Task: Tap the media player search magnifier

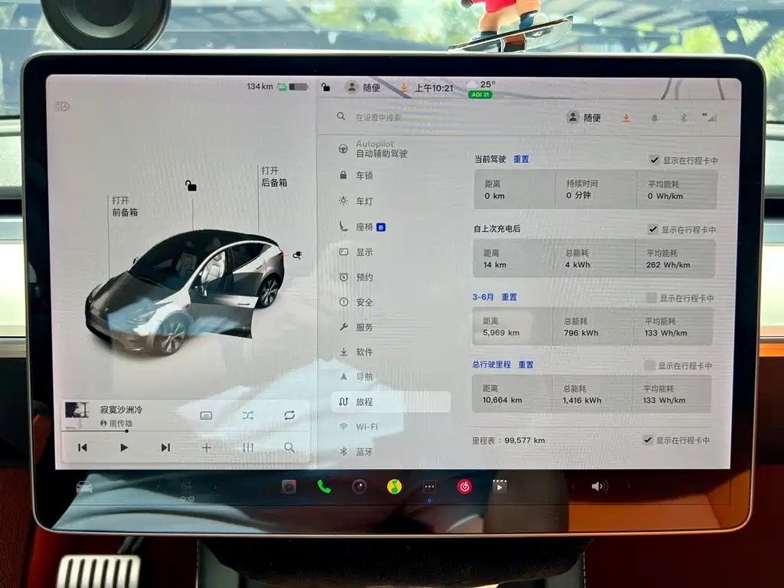Action: (289, 447)
